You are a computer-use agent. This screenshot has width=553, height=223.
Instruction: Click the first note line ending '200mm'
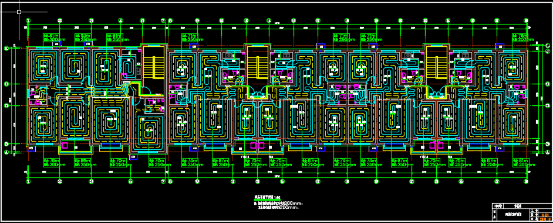point(279,203)
